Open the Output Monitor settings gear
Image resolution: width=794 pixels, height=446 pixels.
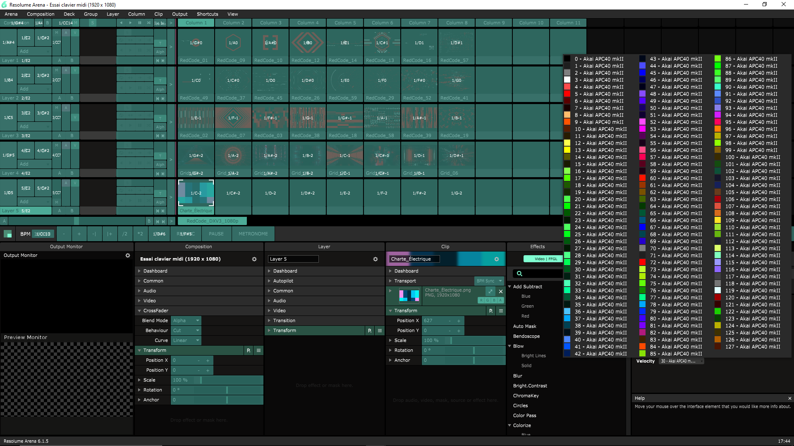coord(128,256)
